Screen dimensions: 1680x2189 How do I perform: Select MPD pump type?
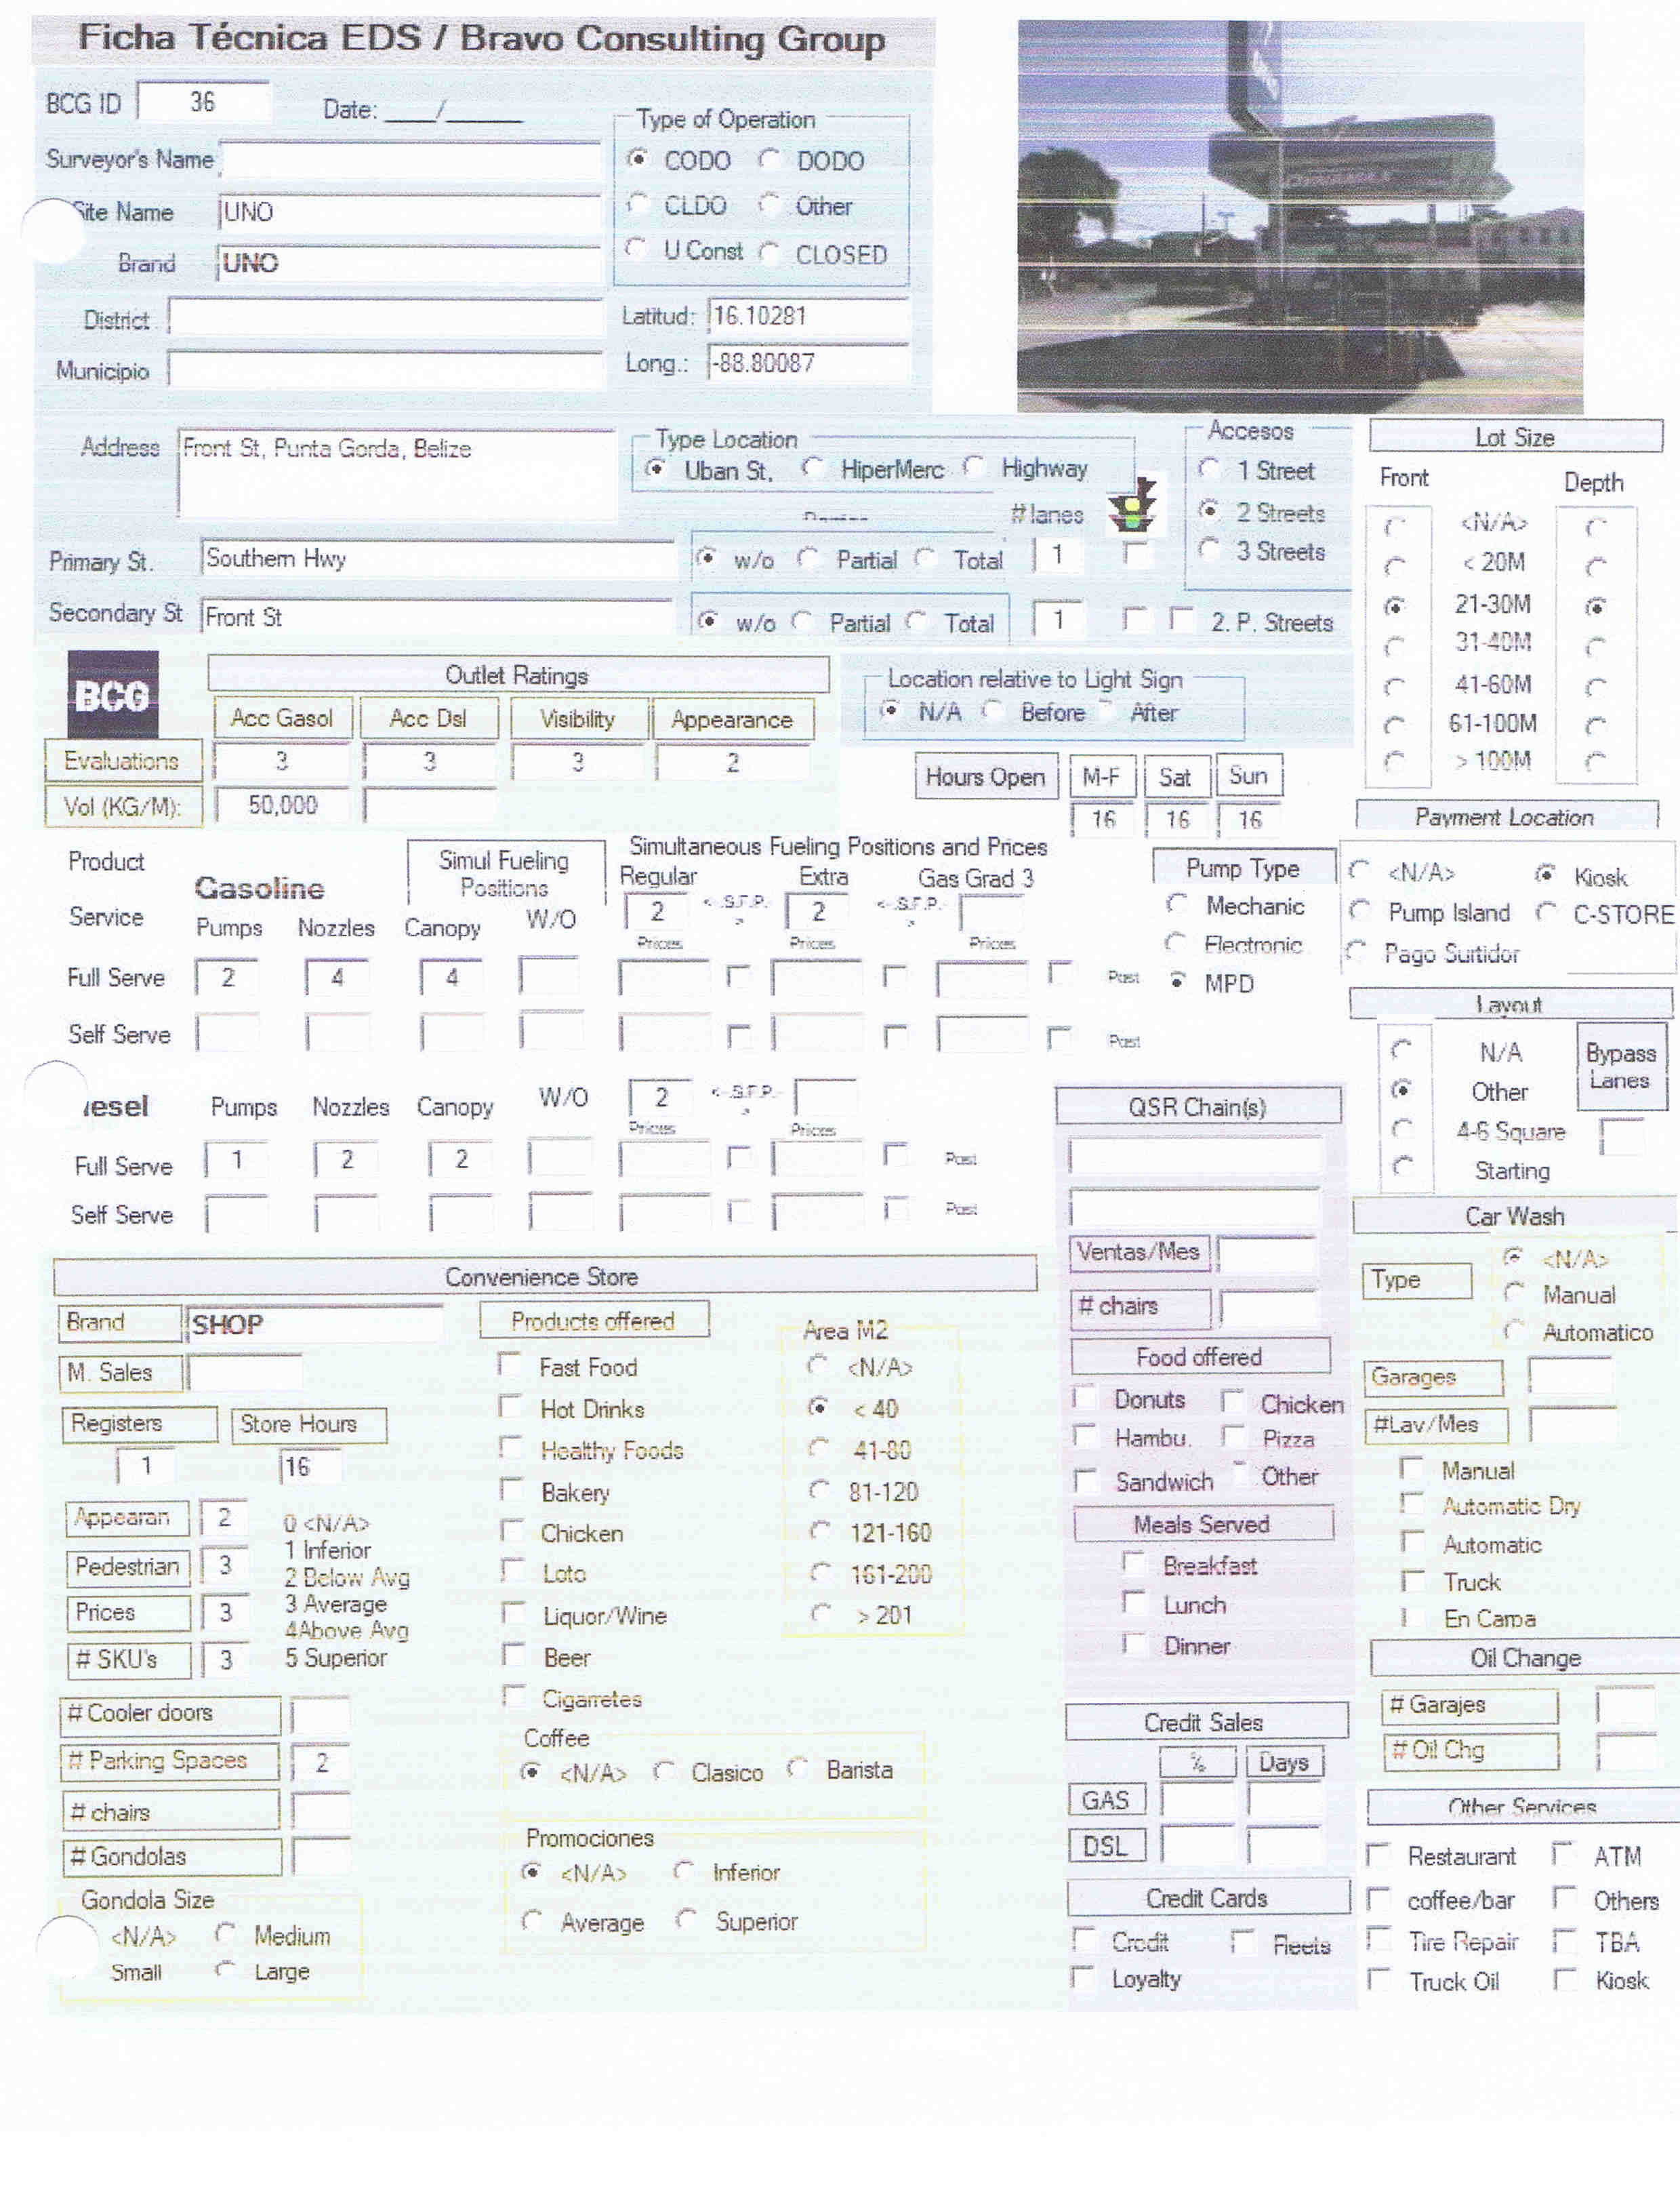tap(1178, 982)
